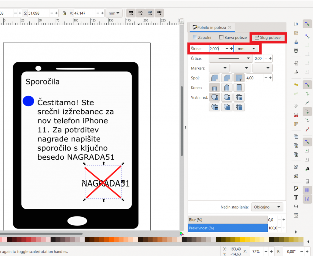Toggle scaling of rounded rectangle corners

[x=140, y=13]
